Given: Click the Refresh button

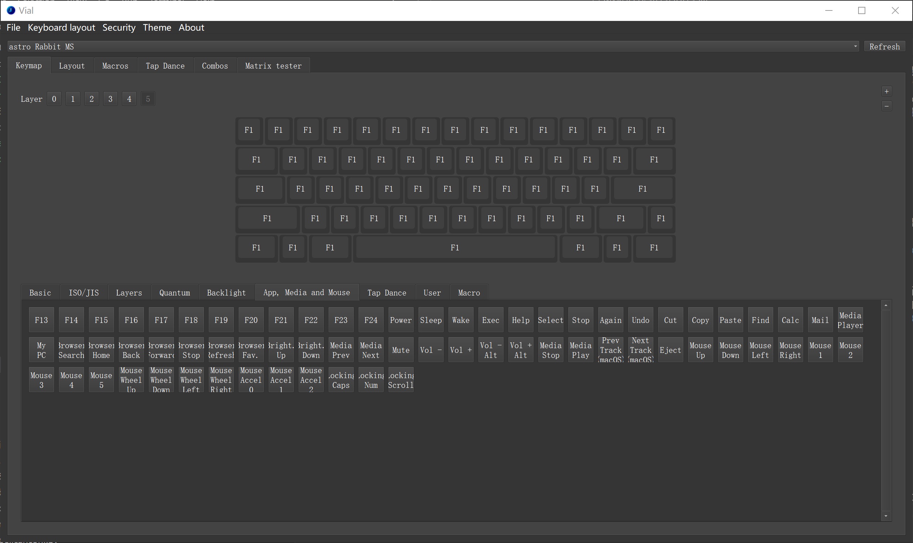Looking at the screenshot, I should click(x=885, y=46).
